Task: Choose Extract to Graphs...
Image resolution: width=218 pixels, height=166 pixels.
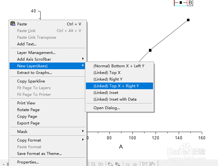Action: point(48,73)
